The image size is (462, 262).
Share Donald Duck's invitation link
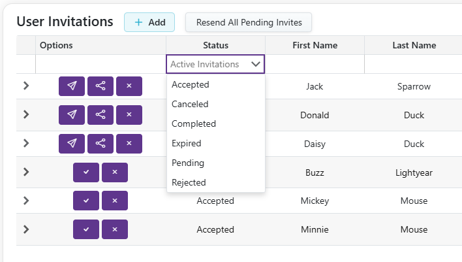pyautogui.click(x=100, y=115)
